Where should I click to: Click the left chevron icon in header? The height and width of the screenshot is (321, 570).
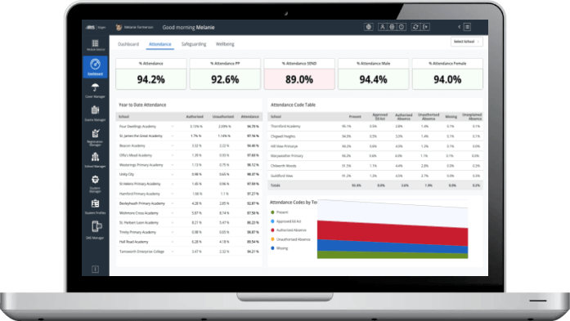click(x=459, y=27)
